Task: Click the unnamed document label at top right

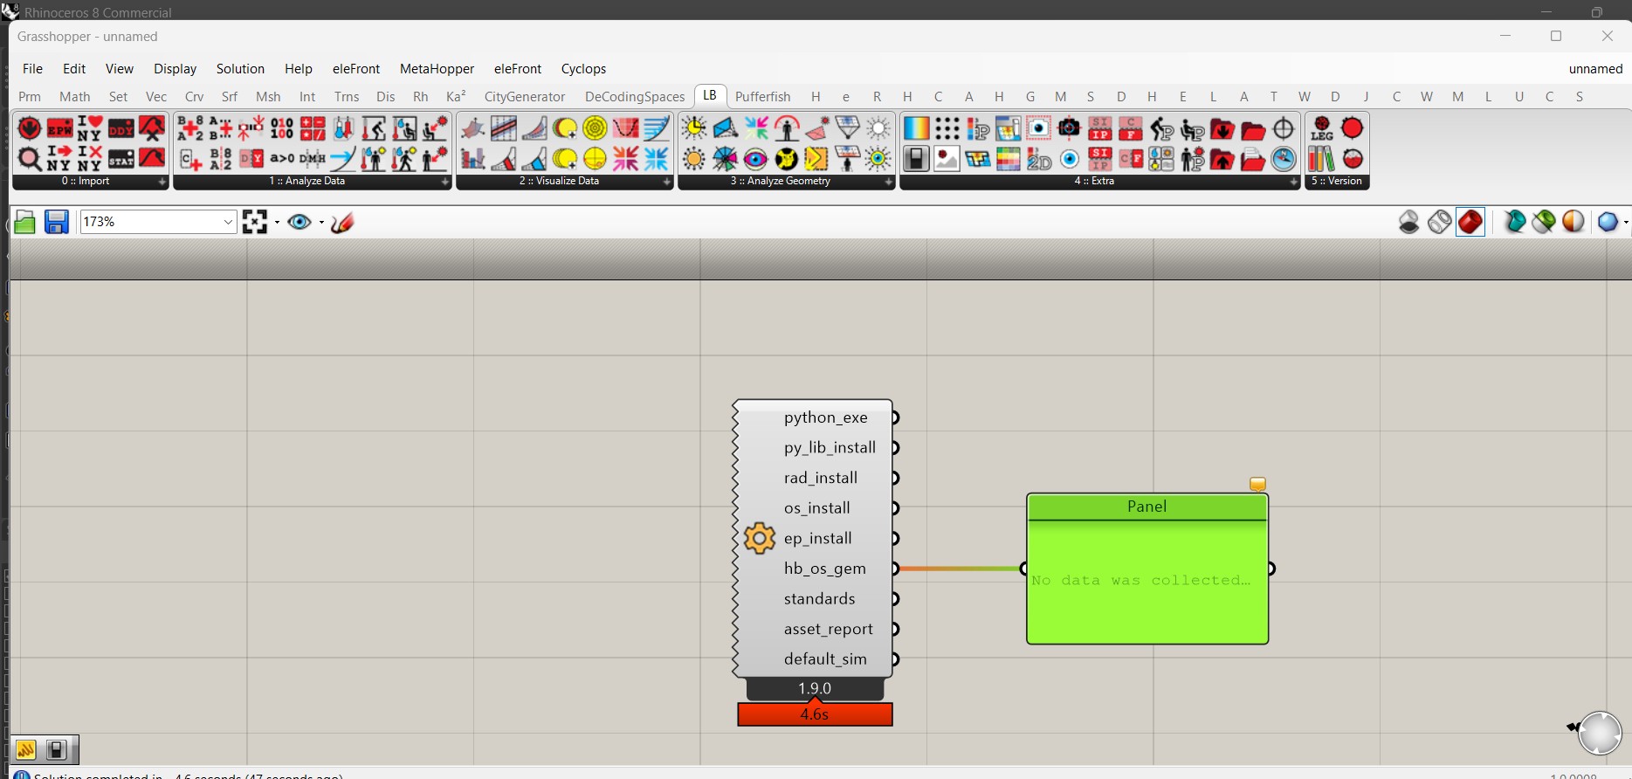Action: (x=1595, y=69)
